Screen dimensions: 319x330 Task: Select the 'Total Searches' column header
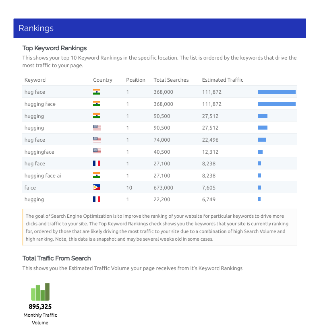pyautogui.click(x=171, y=80)
